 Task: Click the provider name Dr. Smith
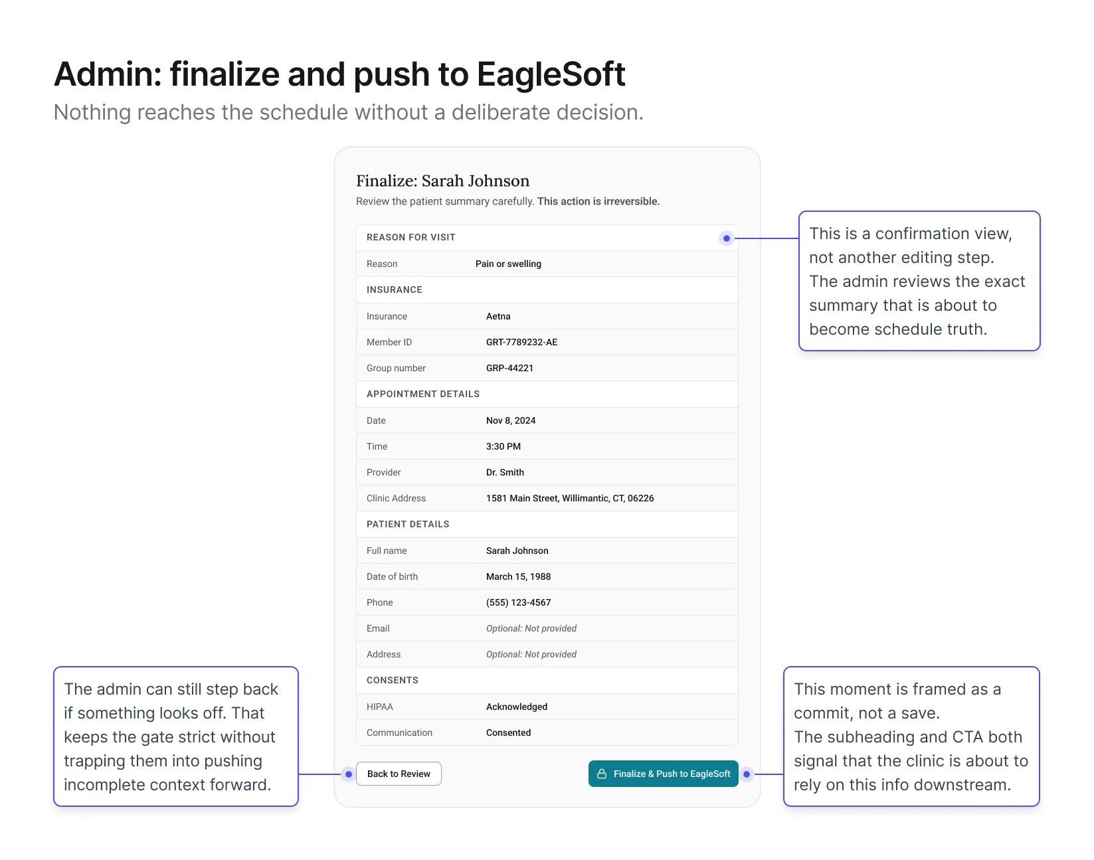[505, 473]
